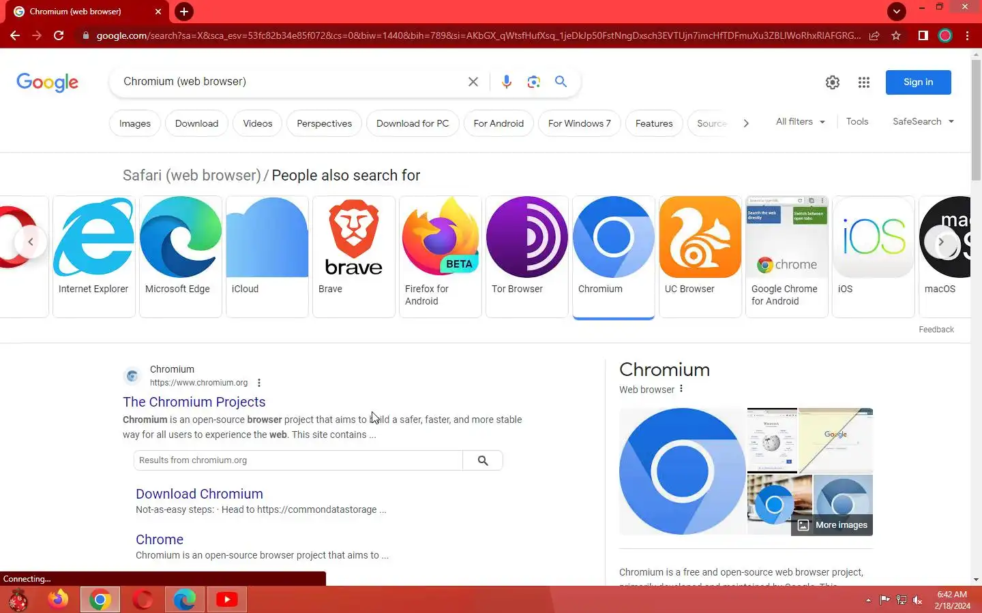The width and height of the screenshot is (982, 613).
Task: Click the Google logo
Action: (47, 82)
